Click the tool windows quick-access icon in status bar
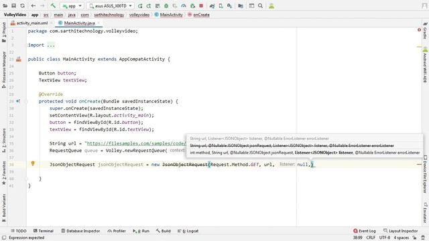This screenshot has width=429, height=241. 4,238
